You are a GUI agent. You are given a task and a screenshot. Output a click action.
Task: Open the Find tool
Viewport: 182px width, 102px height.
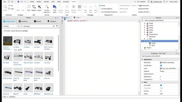(x=28, y=7)
